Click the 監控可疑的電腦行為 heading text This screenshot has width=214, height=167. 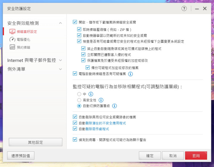coord(127,87)
